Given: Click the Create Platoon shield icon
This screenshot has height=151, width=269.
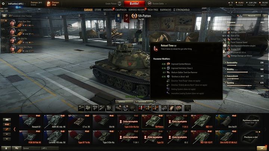Looking at the screenshot, I should coord(120,4).
